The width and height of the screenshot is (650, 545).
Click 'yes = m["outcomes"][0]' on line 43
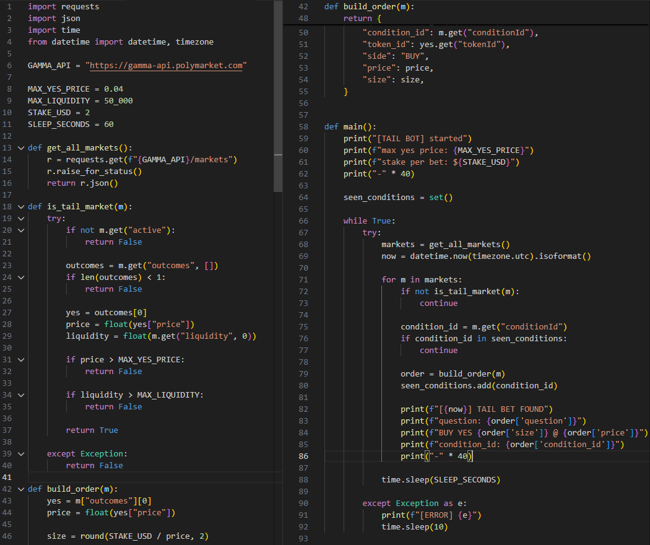[x=99, y=501]
